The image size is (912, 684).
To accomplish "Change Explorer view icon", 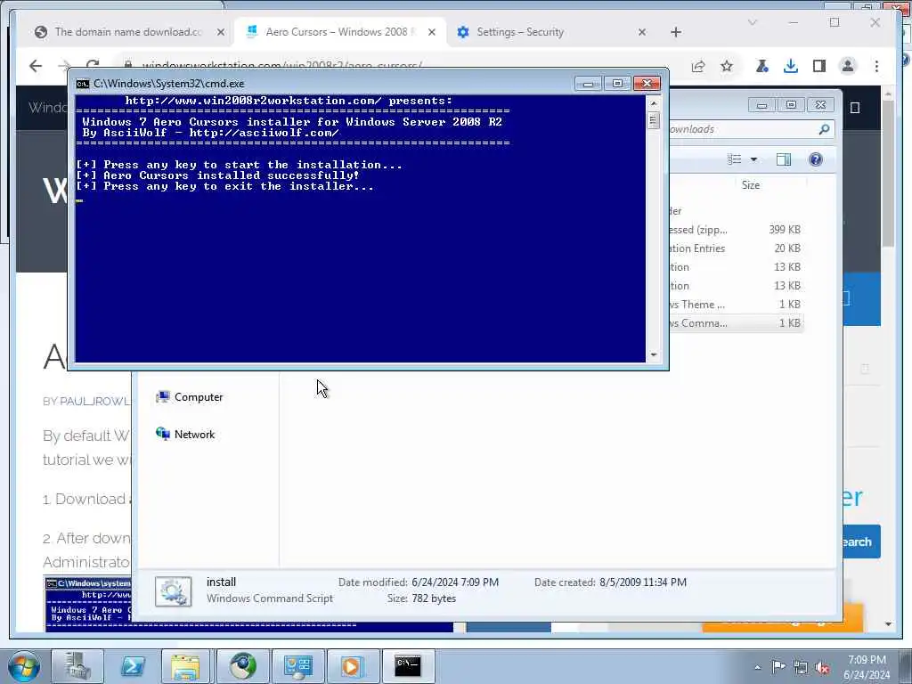I will (x=735, y=159).
